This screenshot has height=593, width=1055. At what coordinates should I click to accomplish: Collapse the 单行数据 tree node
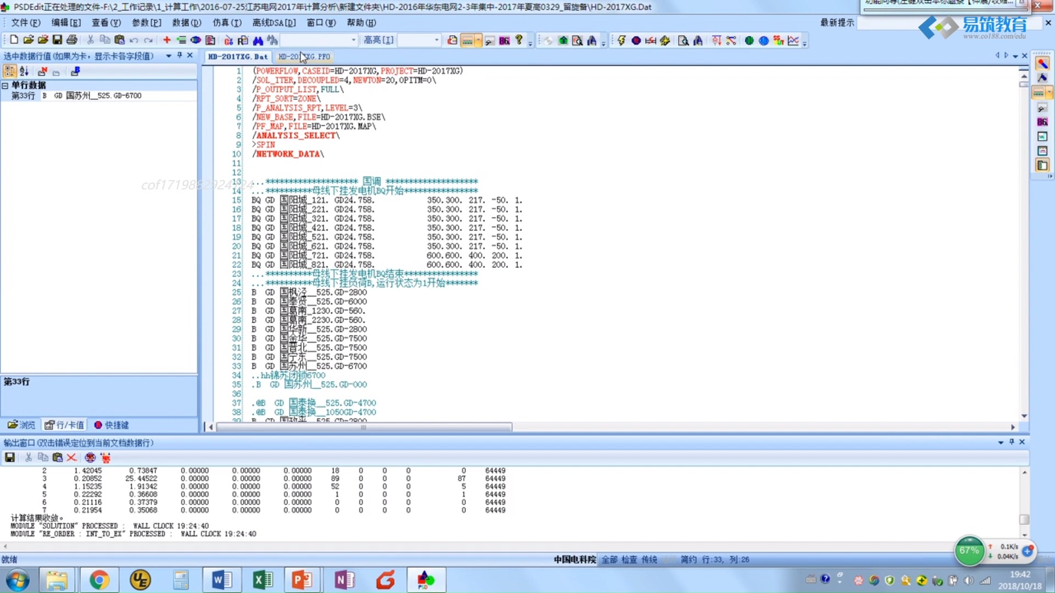(x=5, y=86)
